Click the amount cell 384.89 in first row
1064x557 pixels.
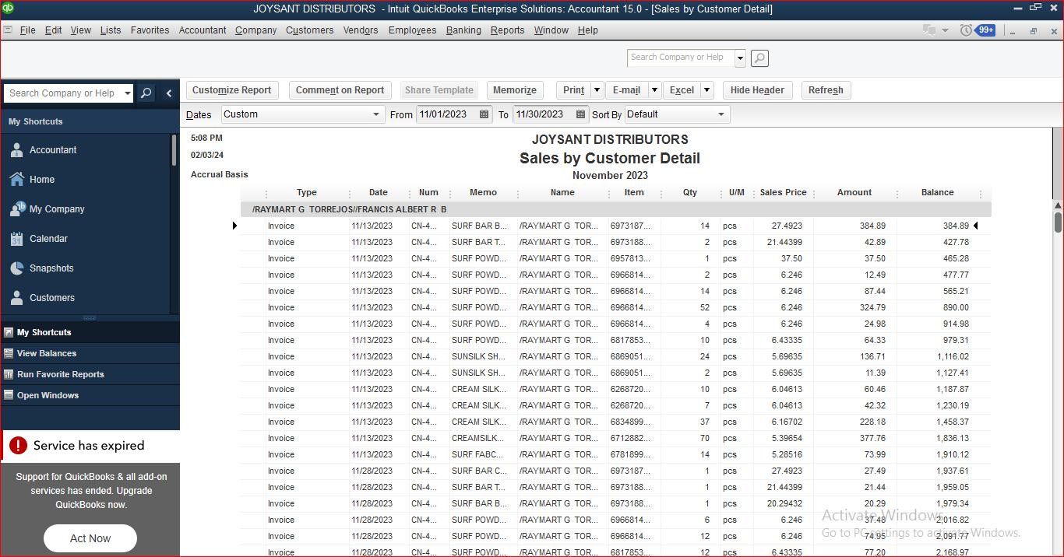click(872, 226)
